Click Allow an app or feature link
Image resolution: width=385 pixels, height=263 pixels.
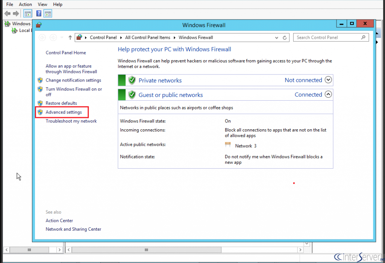coord(71,69)
